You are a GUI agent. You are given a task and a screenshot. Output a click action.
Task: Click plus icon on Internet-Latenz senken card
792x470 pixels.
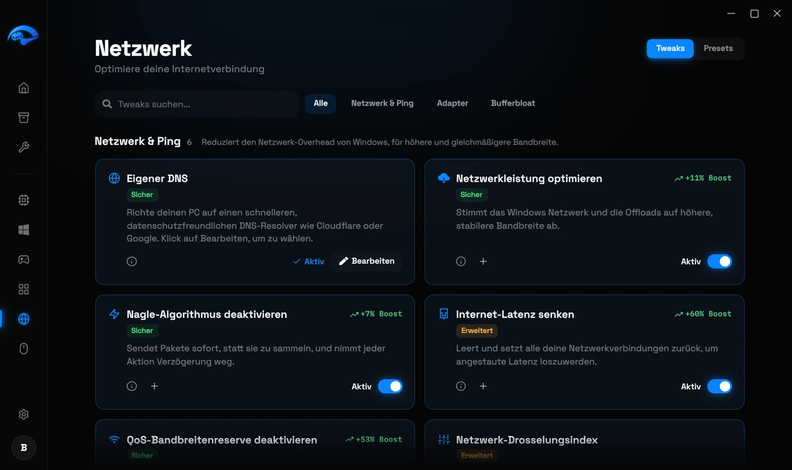pyautogui.click(x=483, y=387)
